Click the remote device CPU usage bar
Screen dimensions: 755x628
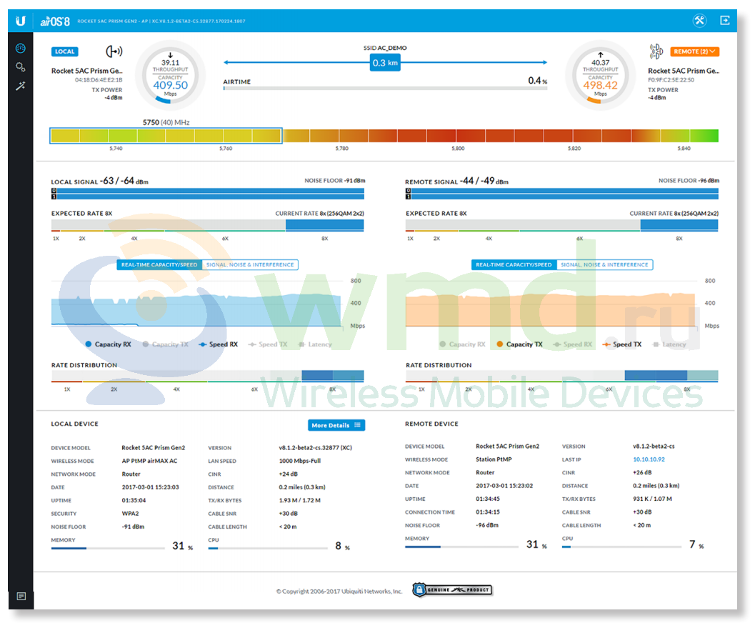pos(621,547)
